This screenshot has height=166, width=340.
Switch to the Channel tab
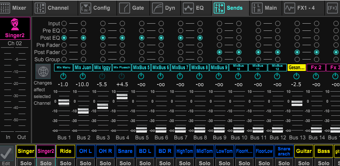(55, 8)
